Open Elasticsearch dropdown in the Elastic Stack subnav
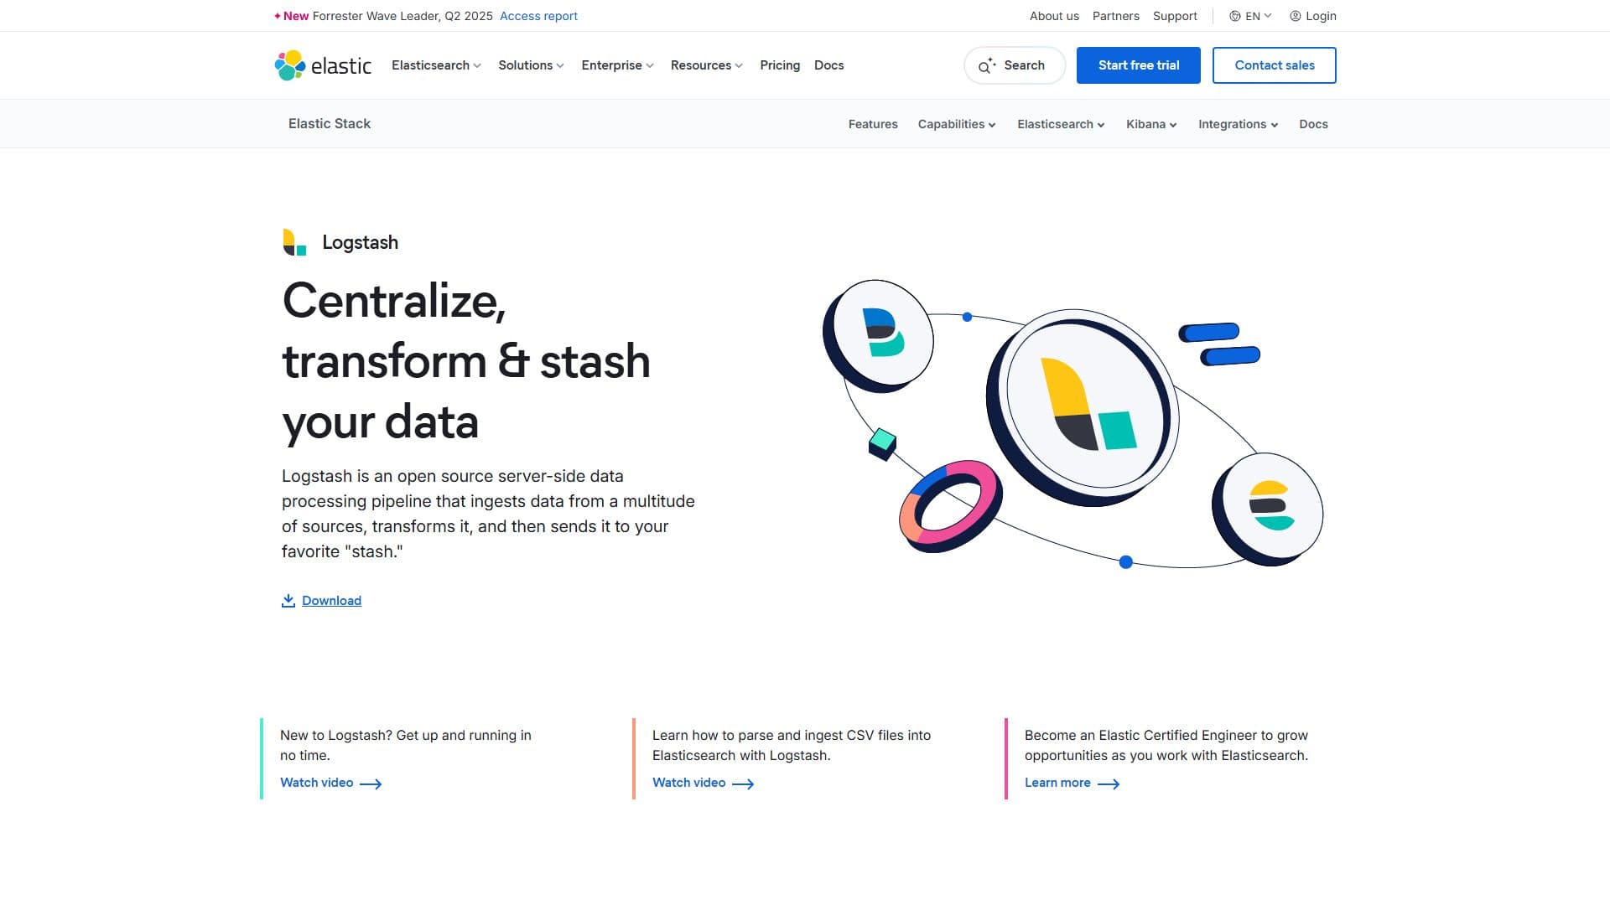Viewport: 1610px width, 905px height. [x=1061, y=124]
